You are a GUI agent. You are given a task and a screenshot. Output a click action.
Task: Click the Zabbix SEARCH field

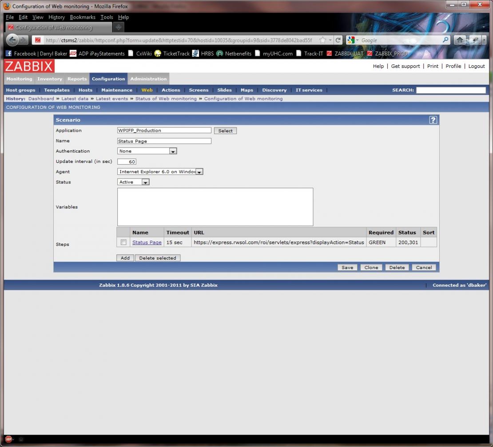[x=451, y=90]
